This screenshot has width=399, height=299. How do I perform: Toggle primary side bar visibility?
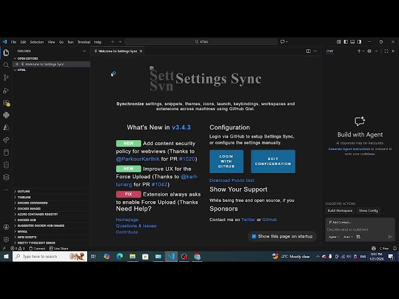345,42
